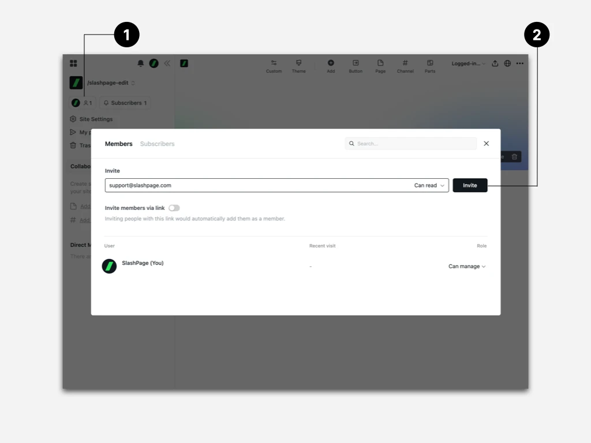
Task: Open the Parts tool
Action: [430, 66]
